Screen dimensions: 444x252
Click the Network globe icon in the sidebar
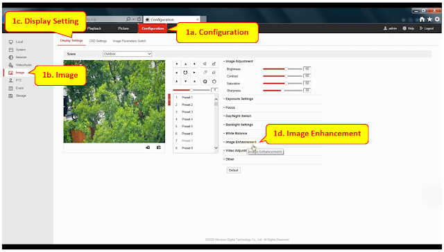(x=11, y=57)
